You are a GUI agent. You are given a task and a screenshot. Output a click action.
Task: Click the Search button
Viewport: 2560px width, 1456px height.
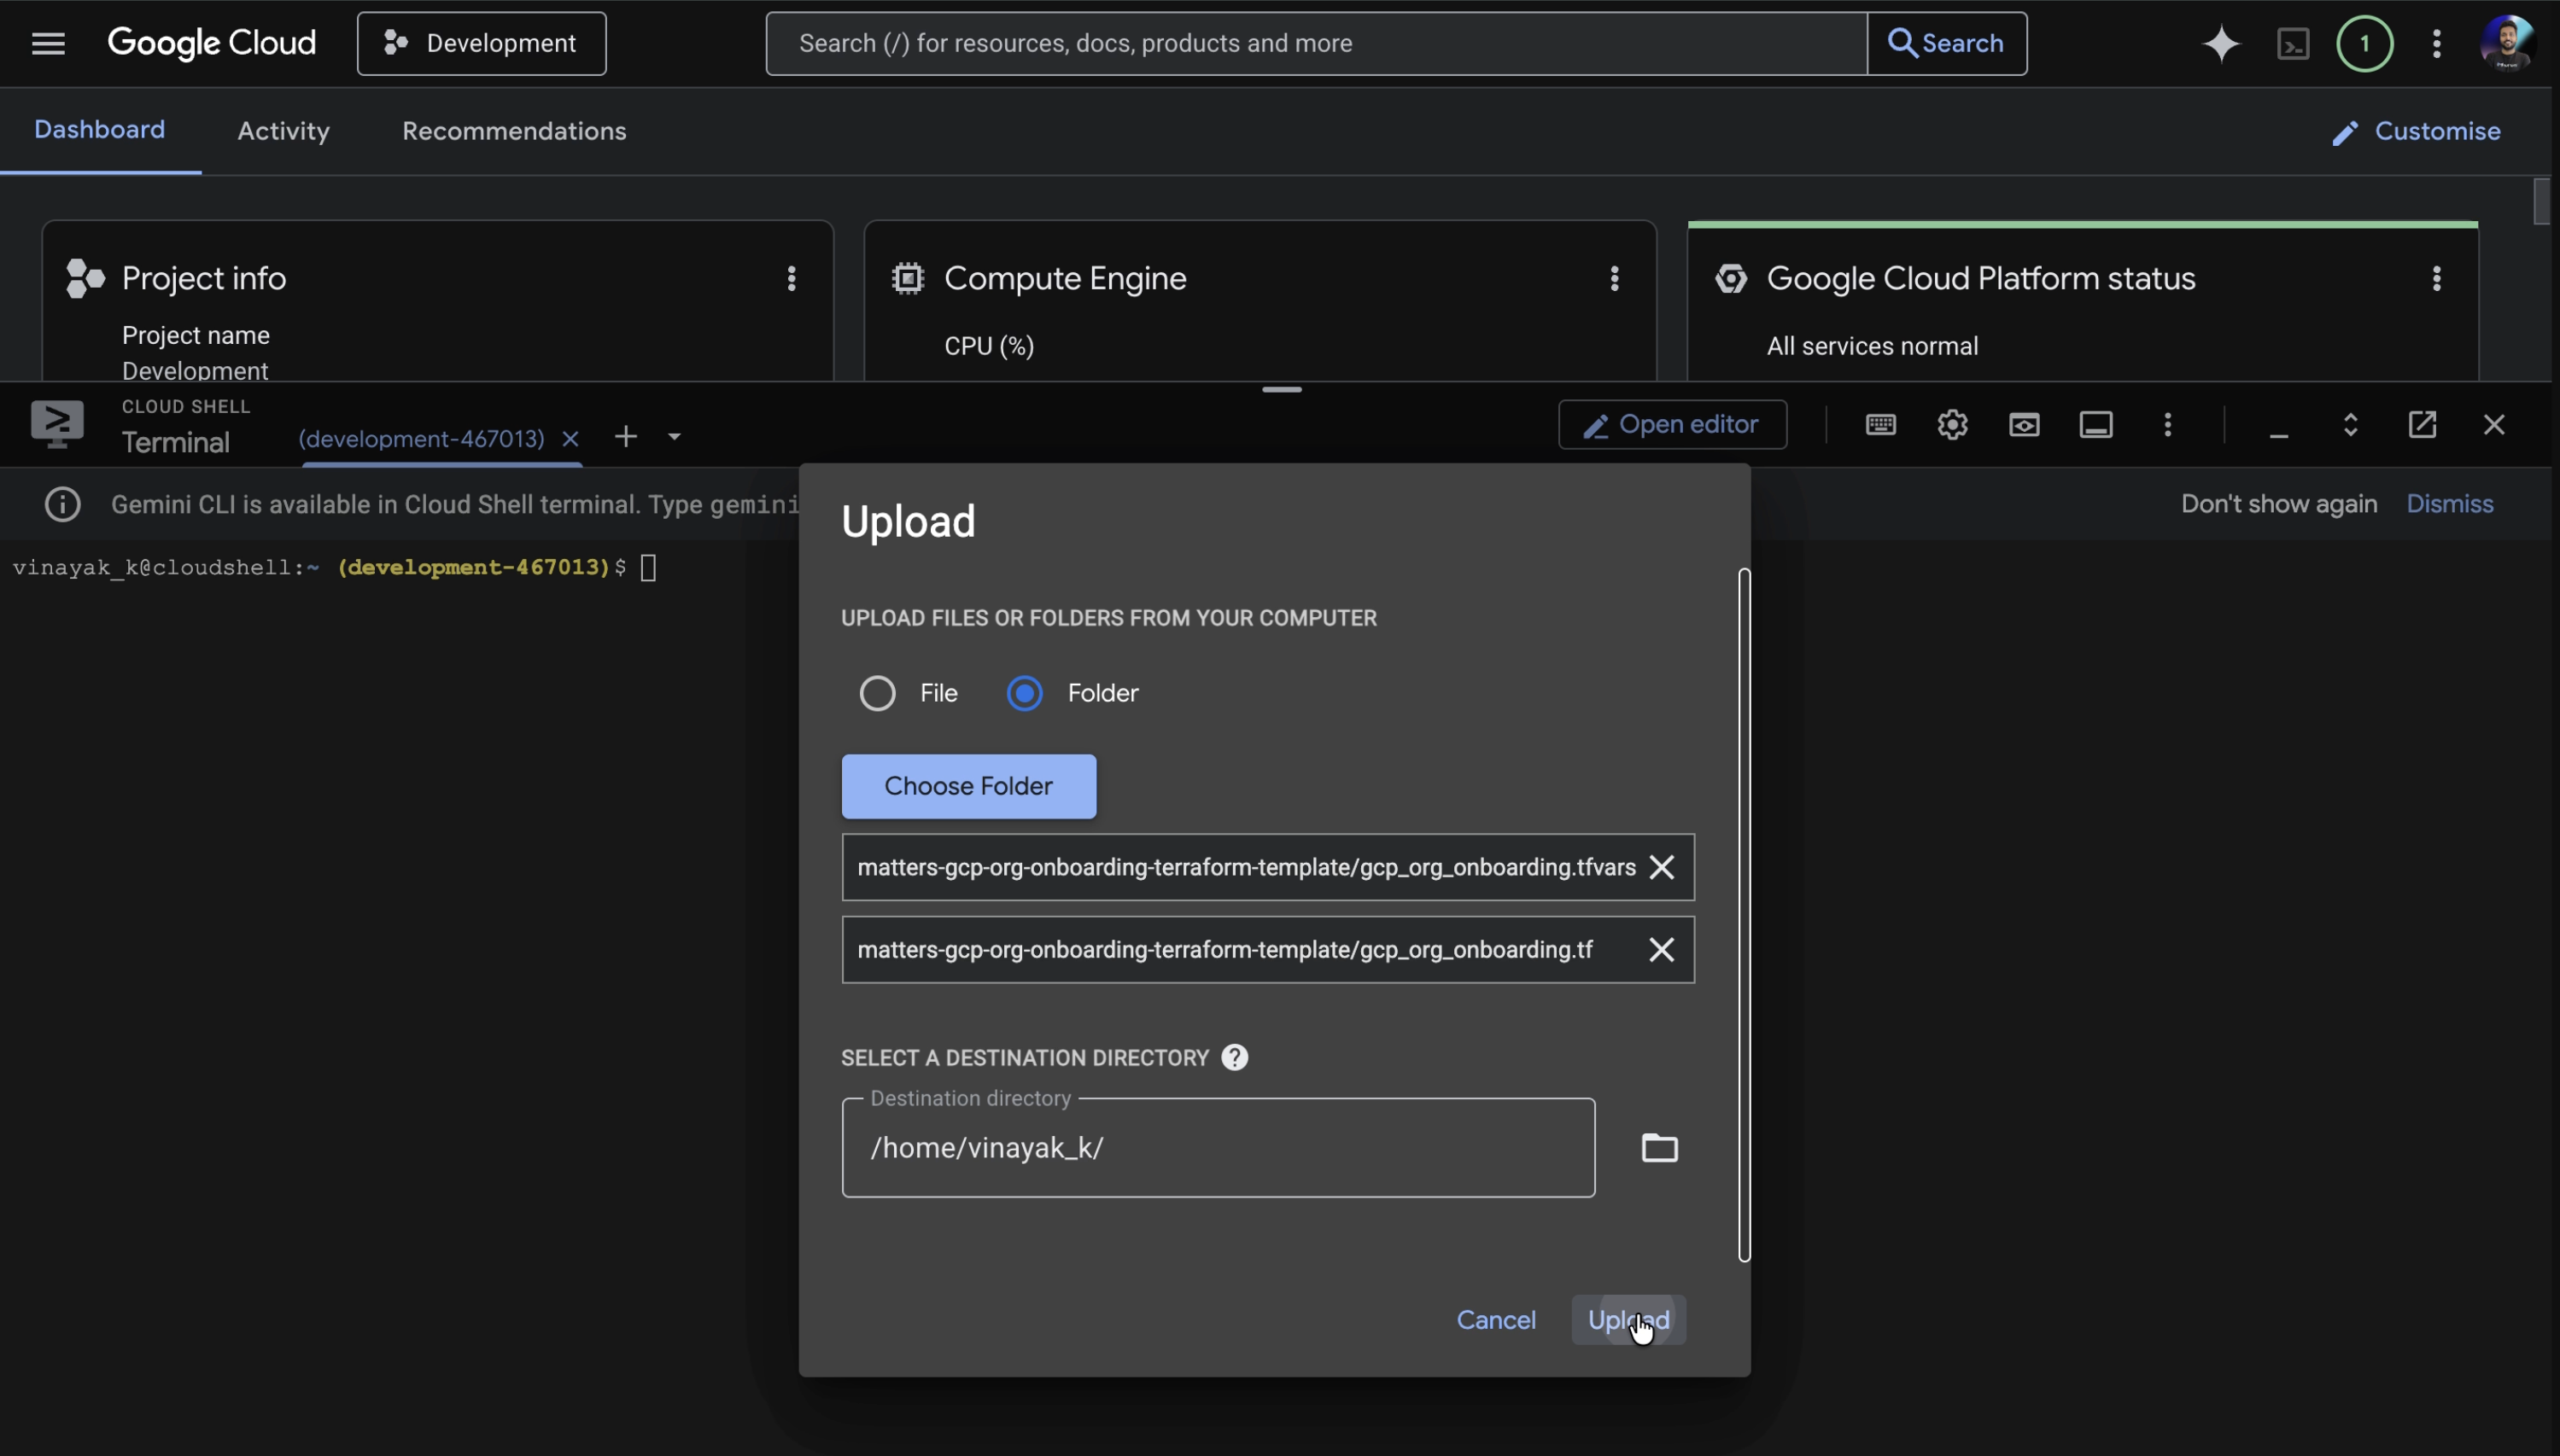1947,43
